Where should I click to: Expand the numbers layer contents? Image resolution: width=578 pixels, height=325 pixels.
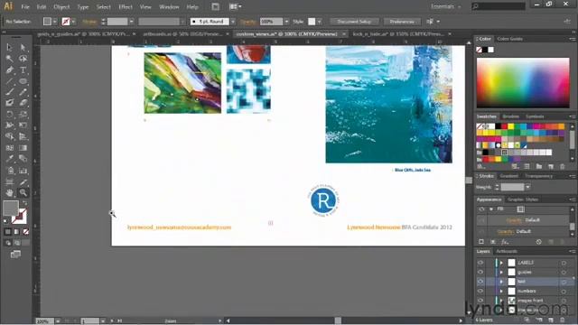point(501,291)
